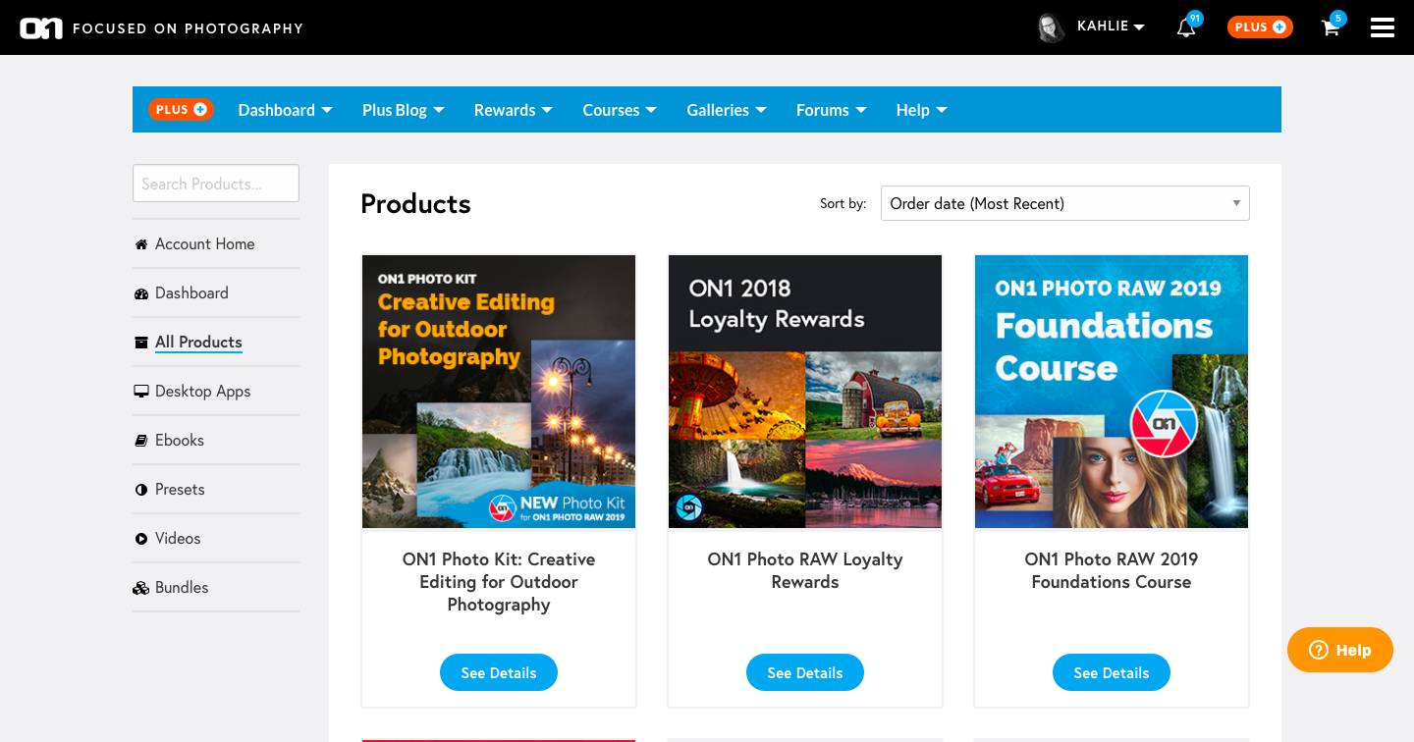See Details for ON1 Photo RAW Loyalty Rewards
The image size is (1414, 742).
point(805,672)
